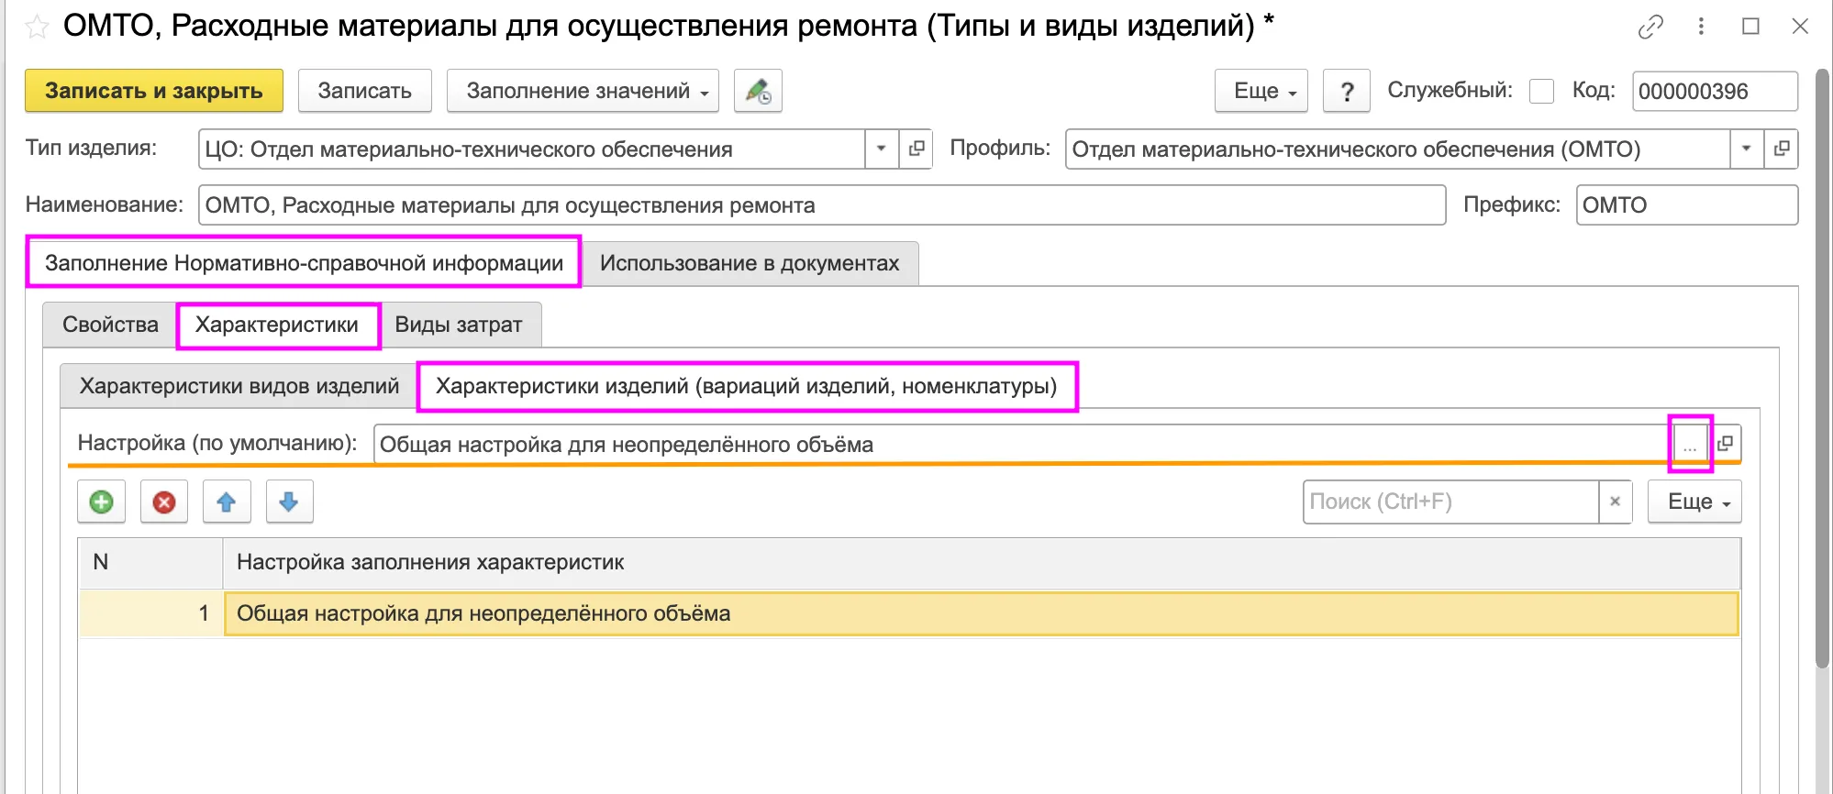Open the Характеристики tab

pos(277,325)
